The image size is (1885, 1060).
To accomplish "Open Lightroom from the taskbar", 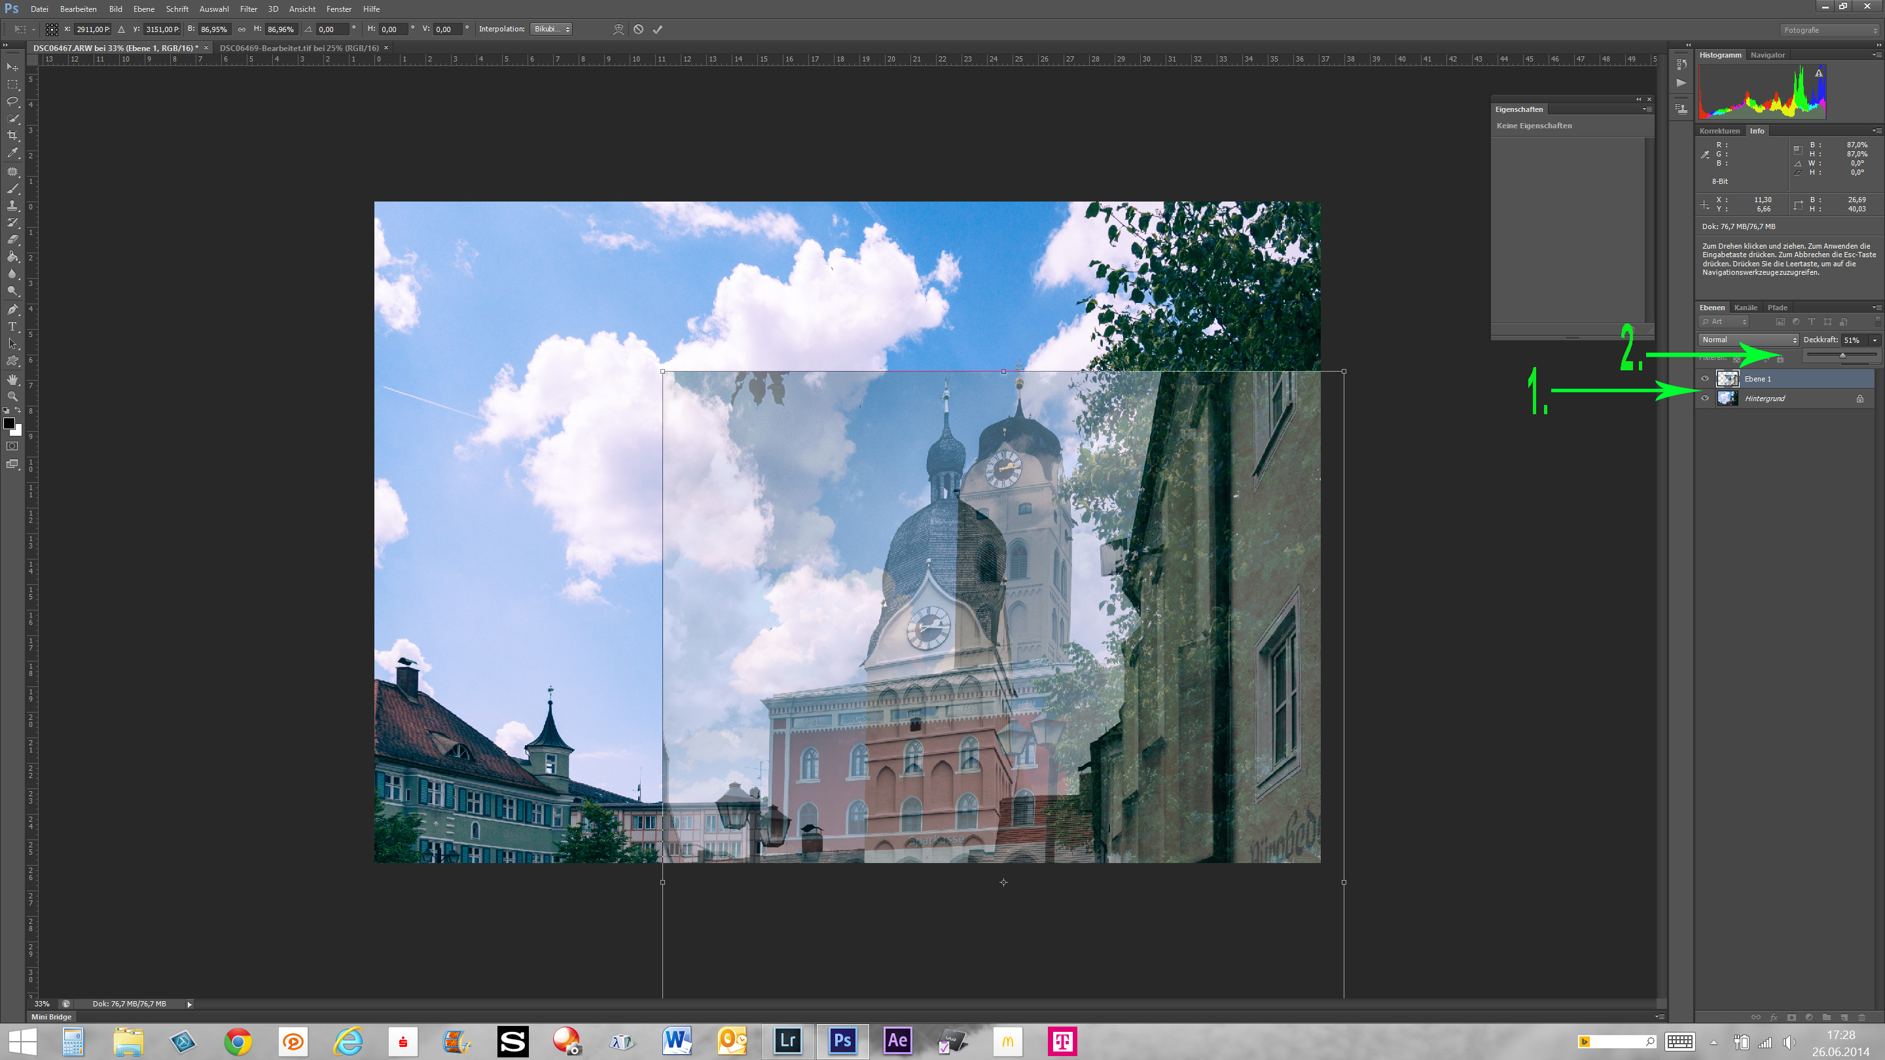I will pyautogui.click(x=787, y=1040).
